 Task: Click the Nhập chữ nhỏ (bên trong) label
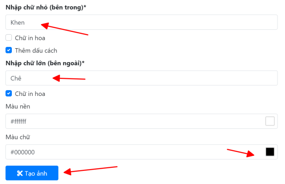tap(44, 7)
